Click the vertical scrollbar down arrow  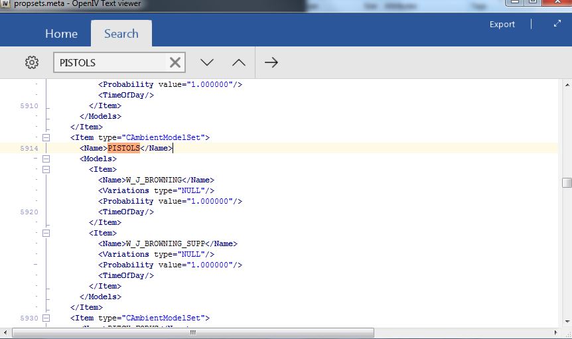(x=566, y=320)
